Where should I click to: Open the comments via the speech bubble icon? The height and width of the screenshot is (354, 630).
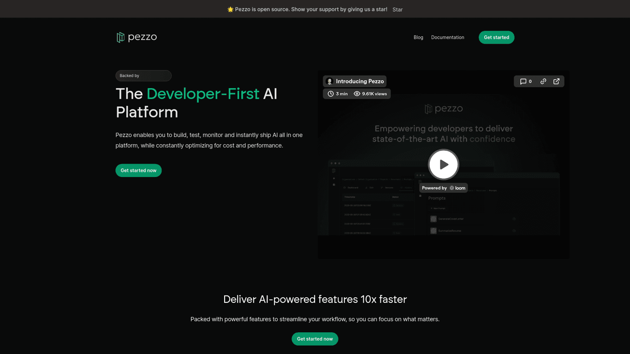click(524, 81)
